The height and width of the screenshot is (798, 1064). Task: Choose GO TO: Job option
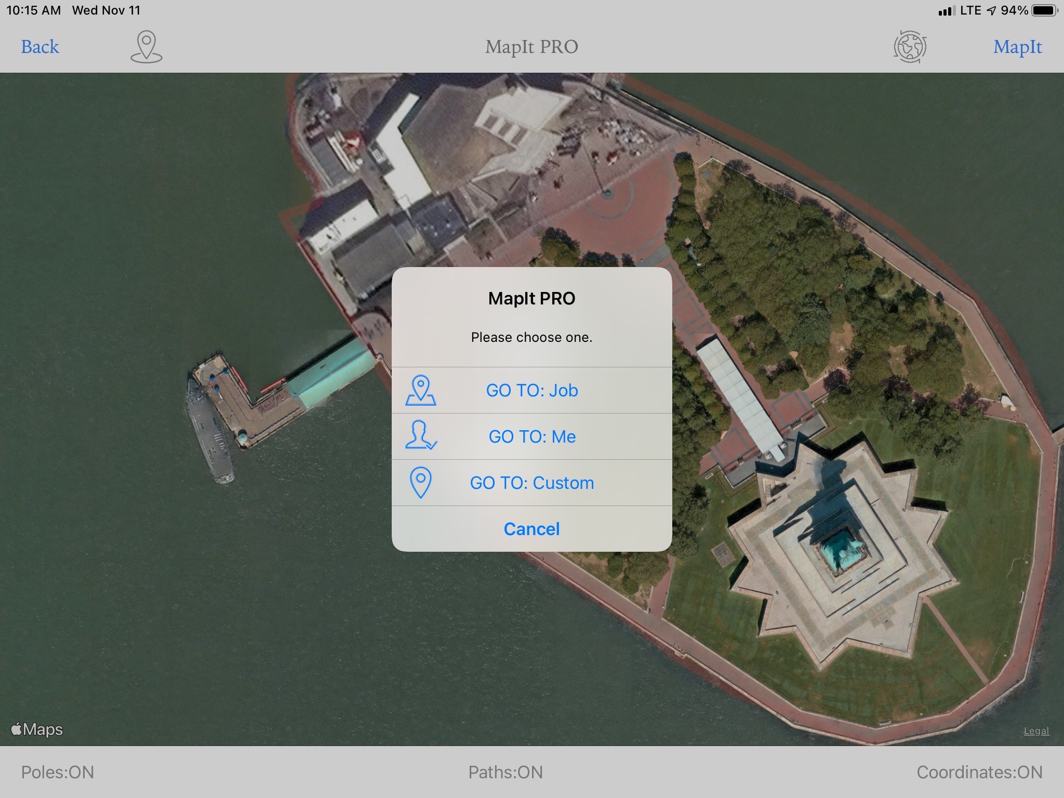(x=532, y=390)
